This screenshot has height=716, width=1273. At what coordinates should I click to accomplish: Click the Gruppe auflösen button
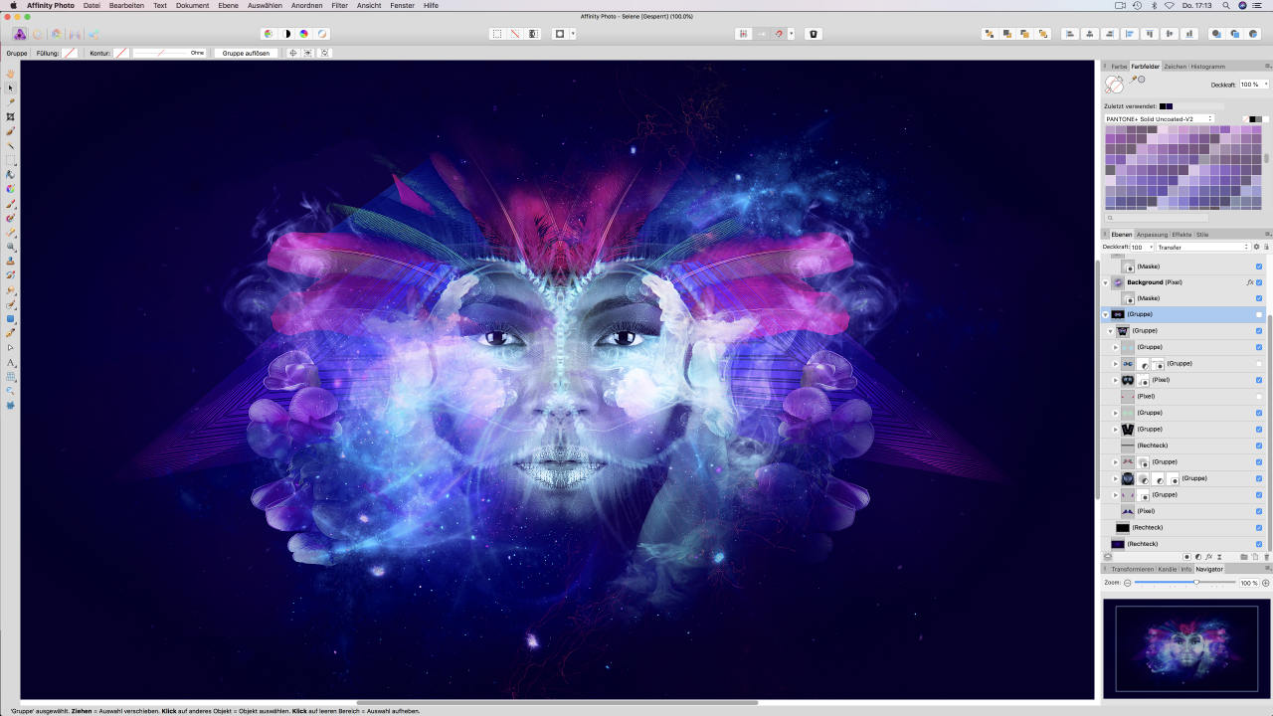245,53
